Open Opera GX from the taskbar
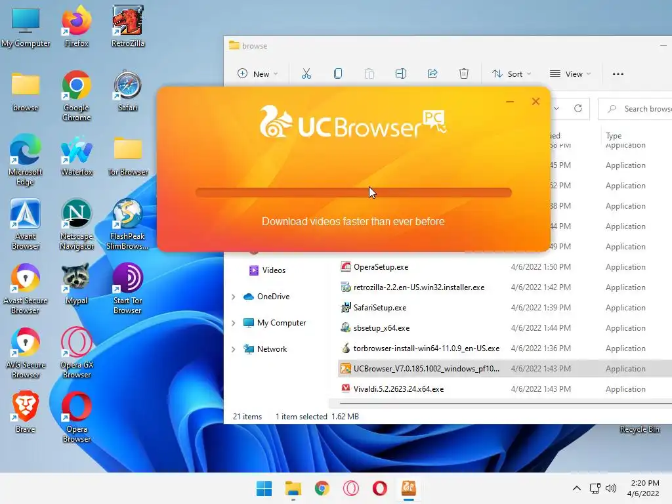The image size is (672, 504). point(350,488)
